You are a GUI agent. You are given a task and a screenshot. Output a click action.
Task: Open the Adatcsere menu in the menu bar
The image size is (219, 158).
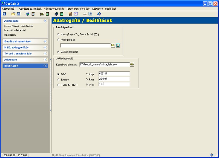pyautogui.click(x=97, y=9)
